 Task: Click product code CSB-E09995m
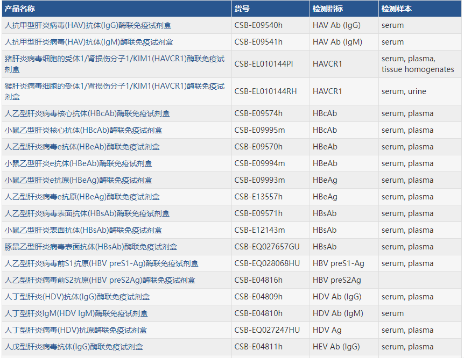pos(259,130)
